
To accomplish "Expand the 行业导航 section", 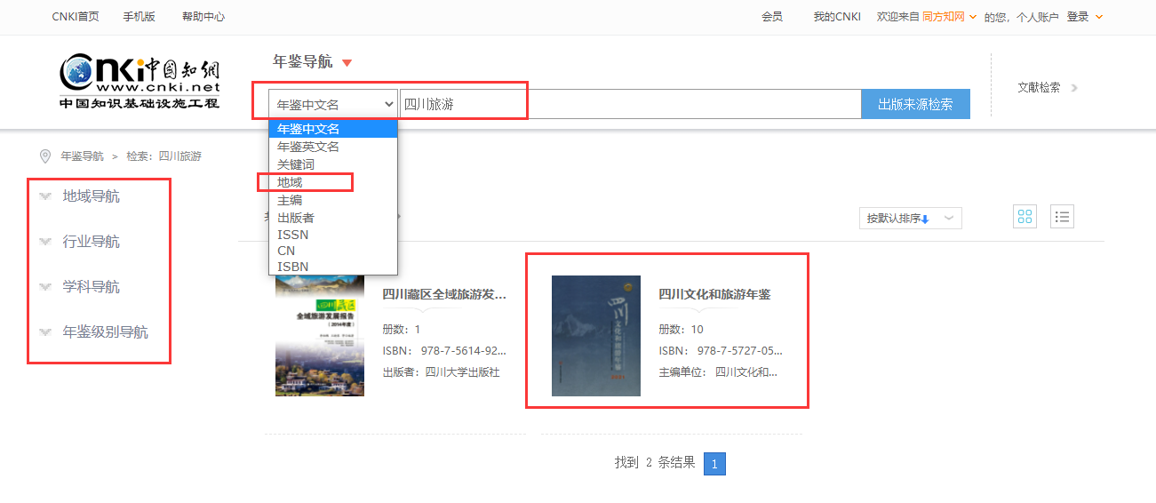I will 45,242.
